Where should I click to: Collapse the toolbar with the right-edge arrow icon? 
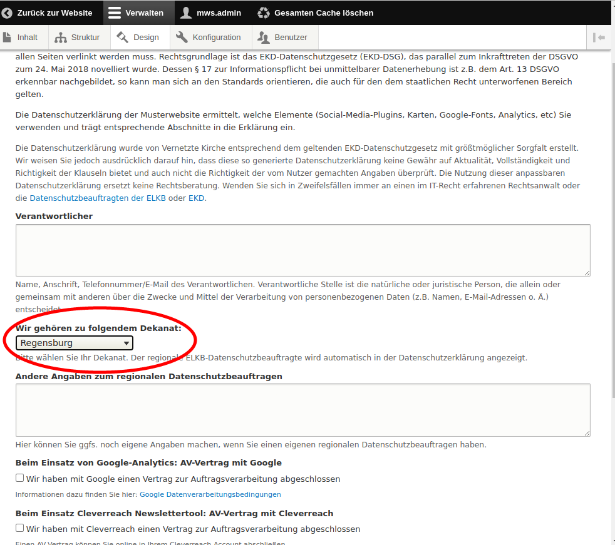pos(599,38)
